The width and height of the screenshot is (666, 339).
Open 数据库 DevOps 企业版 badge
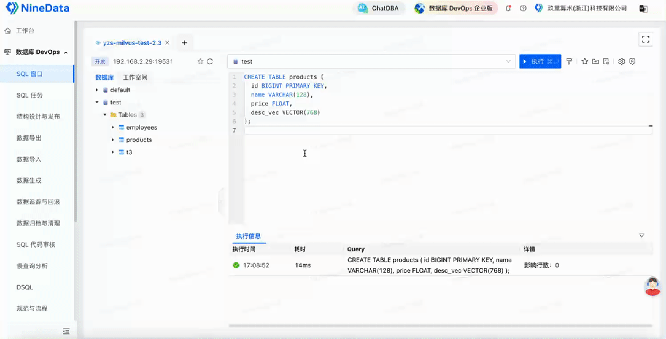click(x=454, y=8)
